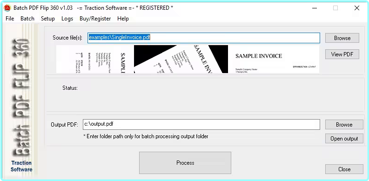Click the 'Source file(s):' label
Screen dimensions: 369x181
pyautogui.click(x=67, y=38)
